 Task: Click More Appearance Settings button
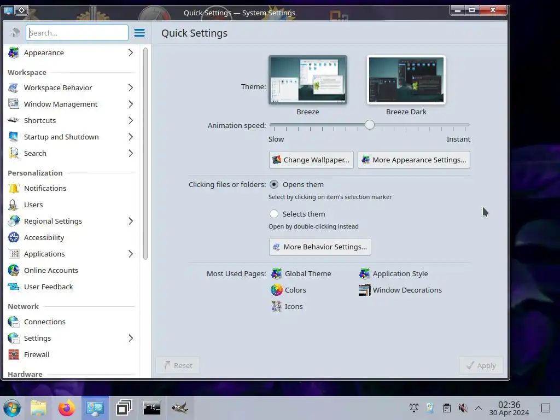click(414, 160)
